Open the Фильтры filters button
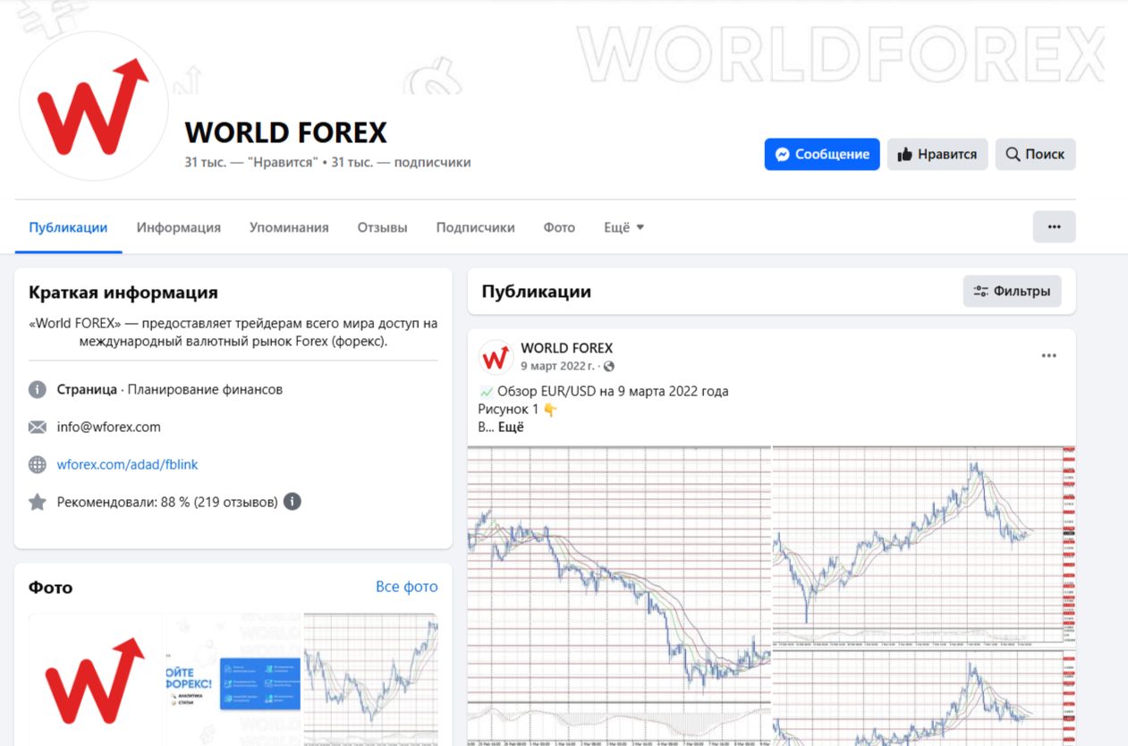 point(1013,291)
